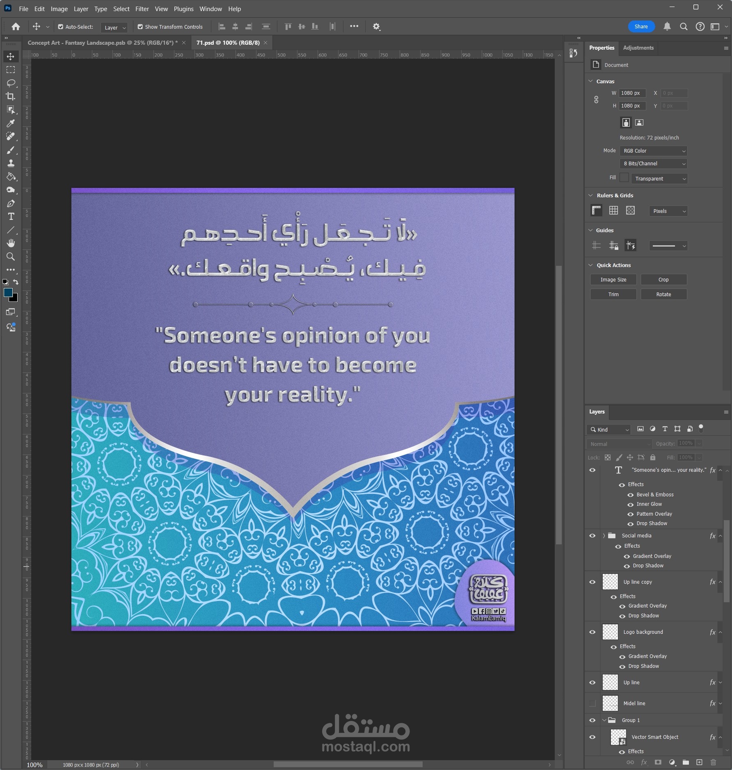
Task: Choose the Zoom tool
Action: tap(11, 257)
